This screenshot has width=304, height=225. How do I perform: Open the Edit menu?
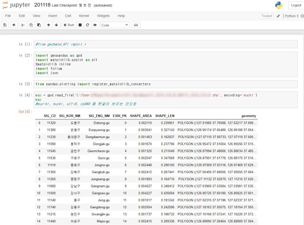coord(22,16)
